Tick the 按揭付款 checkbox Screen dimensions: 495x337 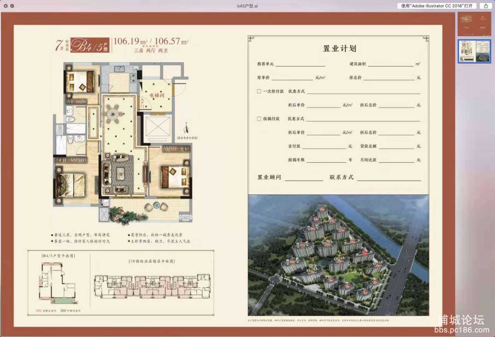tap(259, 119)
